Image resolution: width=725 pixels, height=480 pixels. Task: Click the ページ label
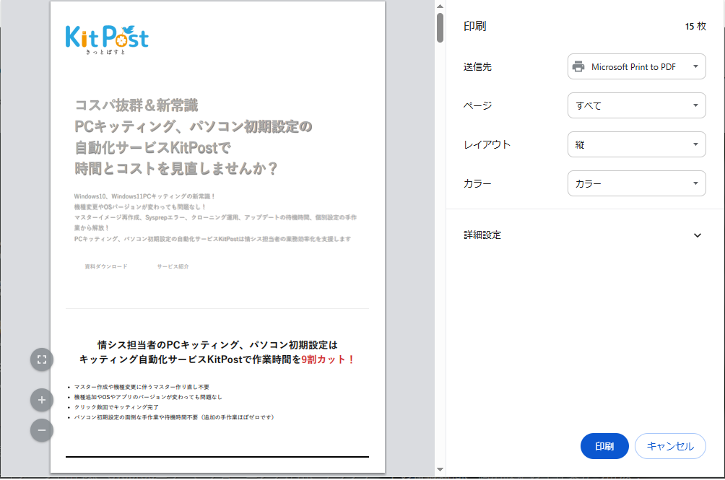click(x=477, y=105)
